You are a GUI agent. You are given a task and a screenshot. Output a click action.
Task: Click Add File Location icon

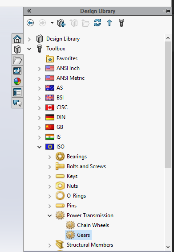[73, 23]
